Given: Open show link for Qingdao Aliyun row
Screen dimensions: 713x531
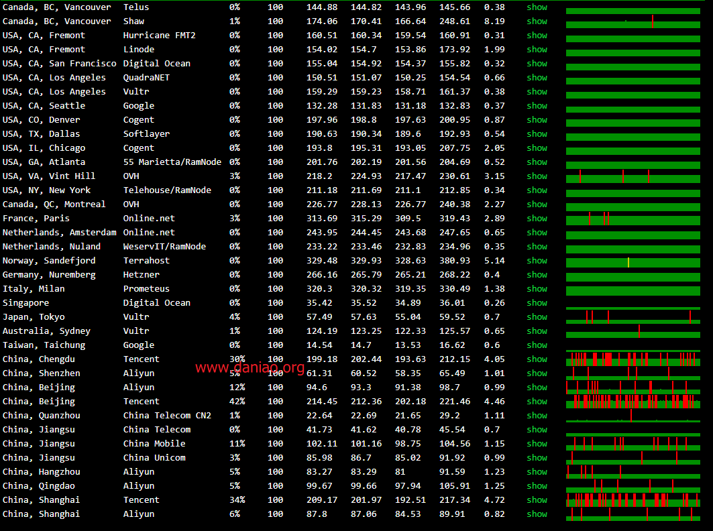Looking at the screenshot, I should point(537,487).
